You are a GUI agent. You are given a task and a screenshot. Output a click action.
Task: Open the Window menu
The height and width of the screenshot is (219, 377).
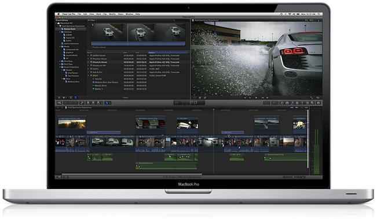[x=129, y=14]
